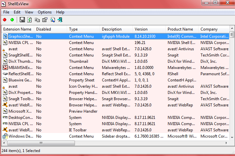Click the Thumbnail type cell
Image resolution: width=235 pixels, height=156 pixels.
(79, 61)
